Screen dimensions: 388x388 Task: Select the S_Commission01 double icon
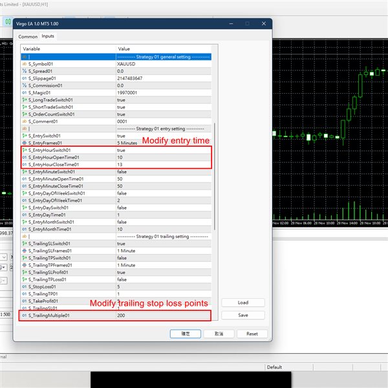(x=25, y=85)
